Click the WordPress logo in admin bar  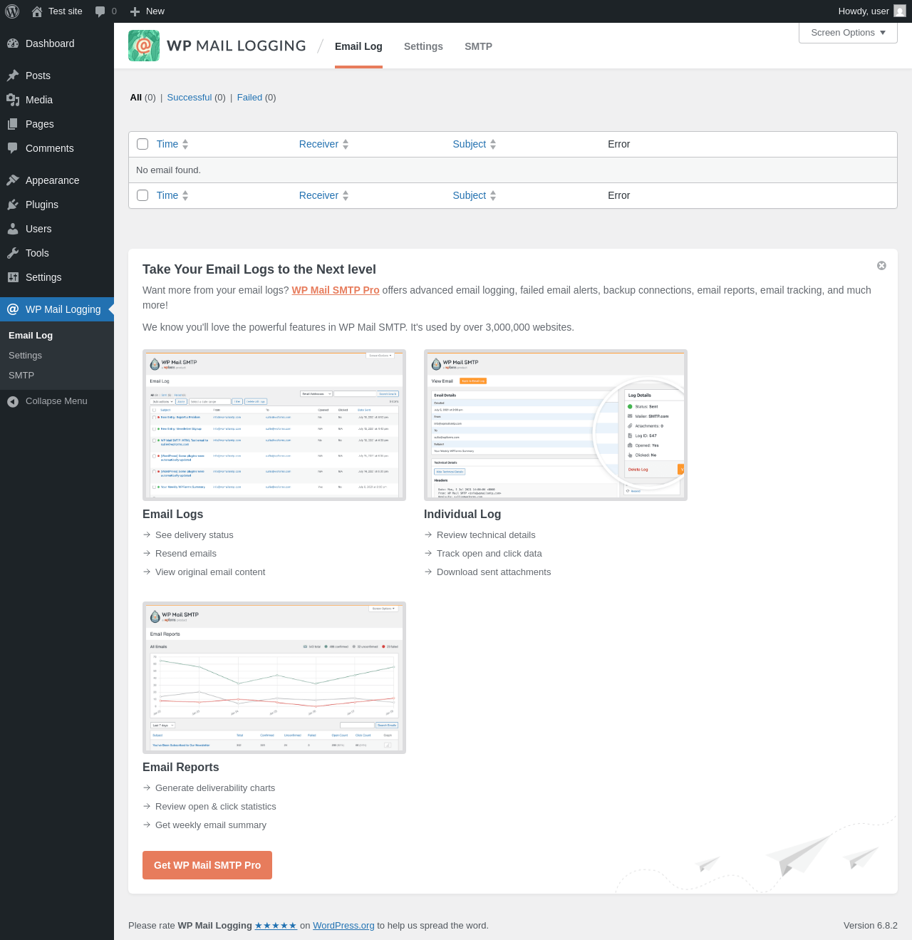coord(12,11)
